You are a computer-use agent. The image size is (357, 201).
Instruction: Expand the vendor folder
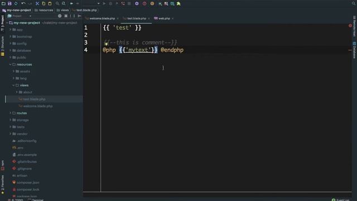pyautogui.click(x=10, y=134)
